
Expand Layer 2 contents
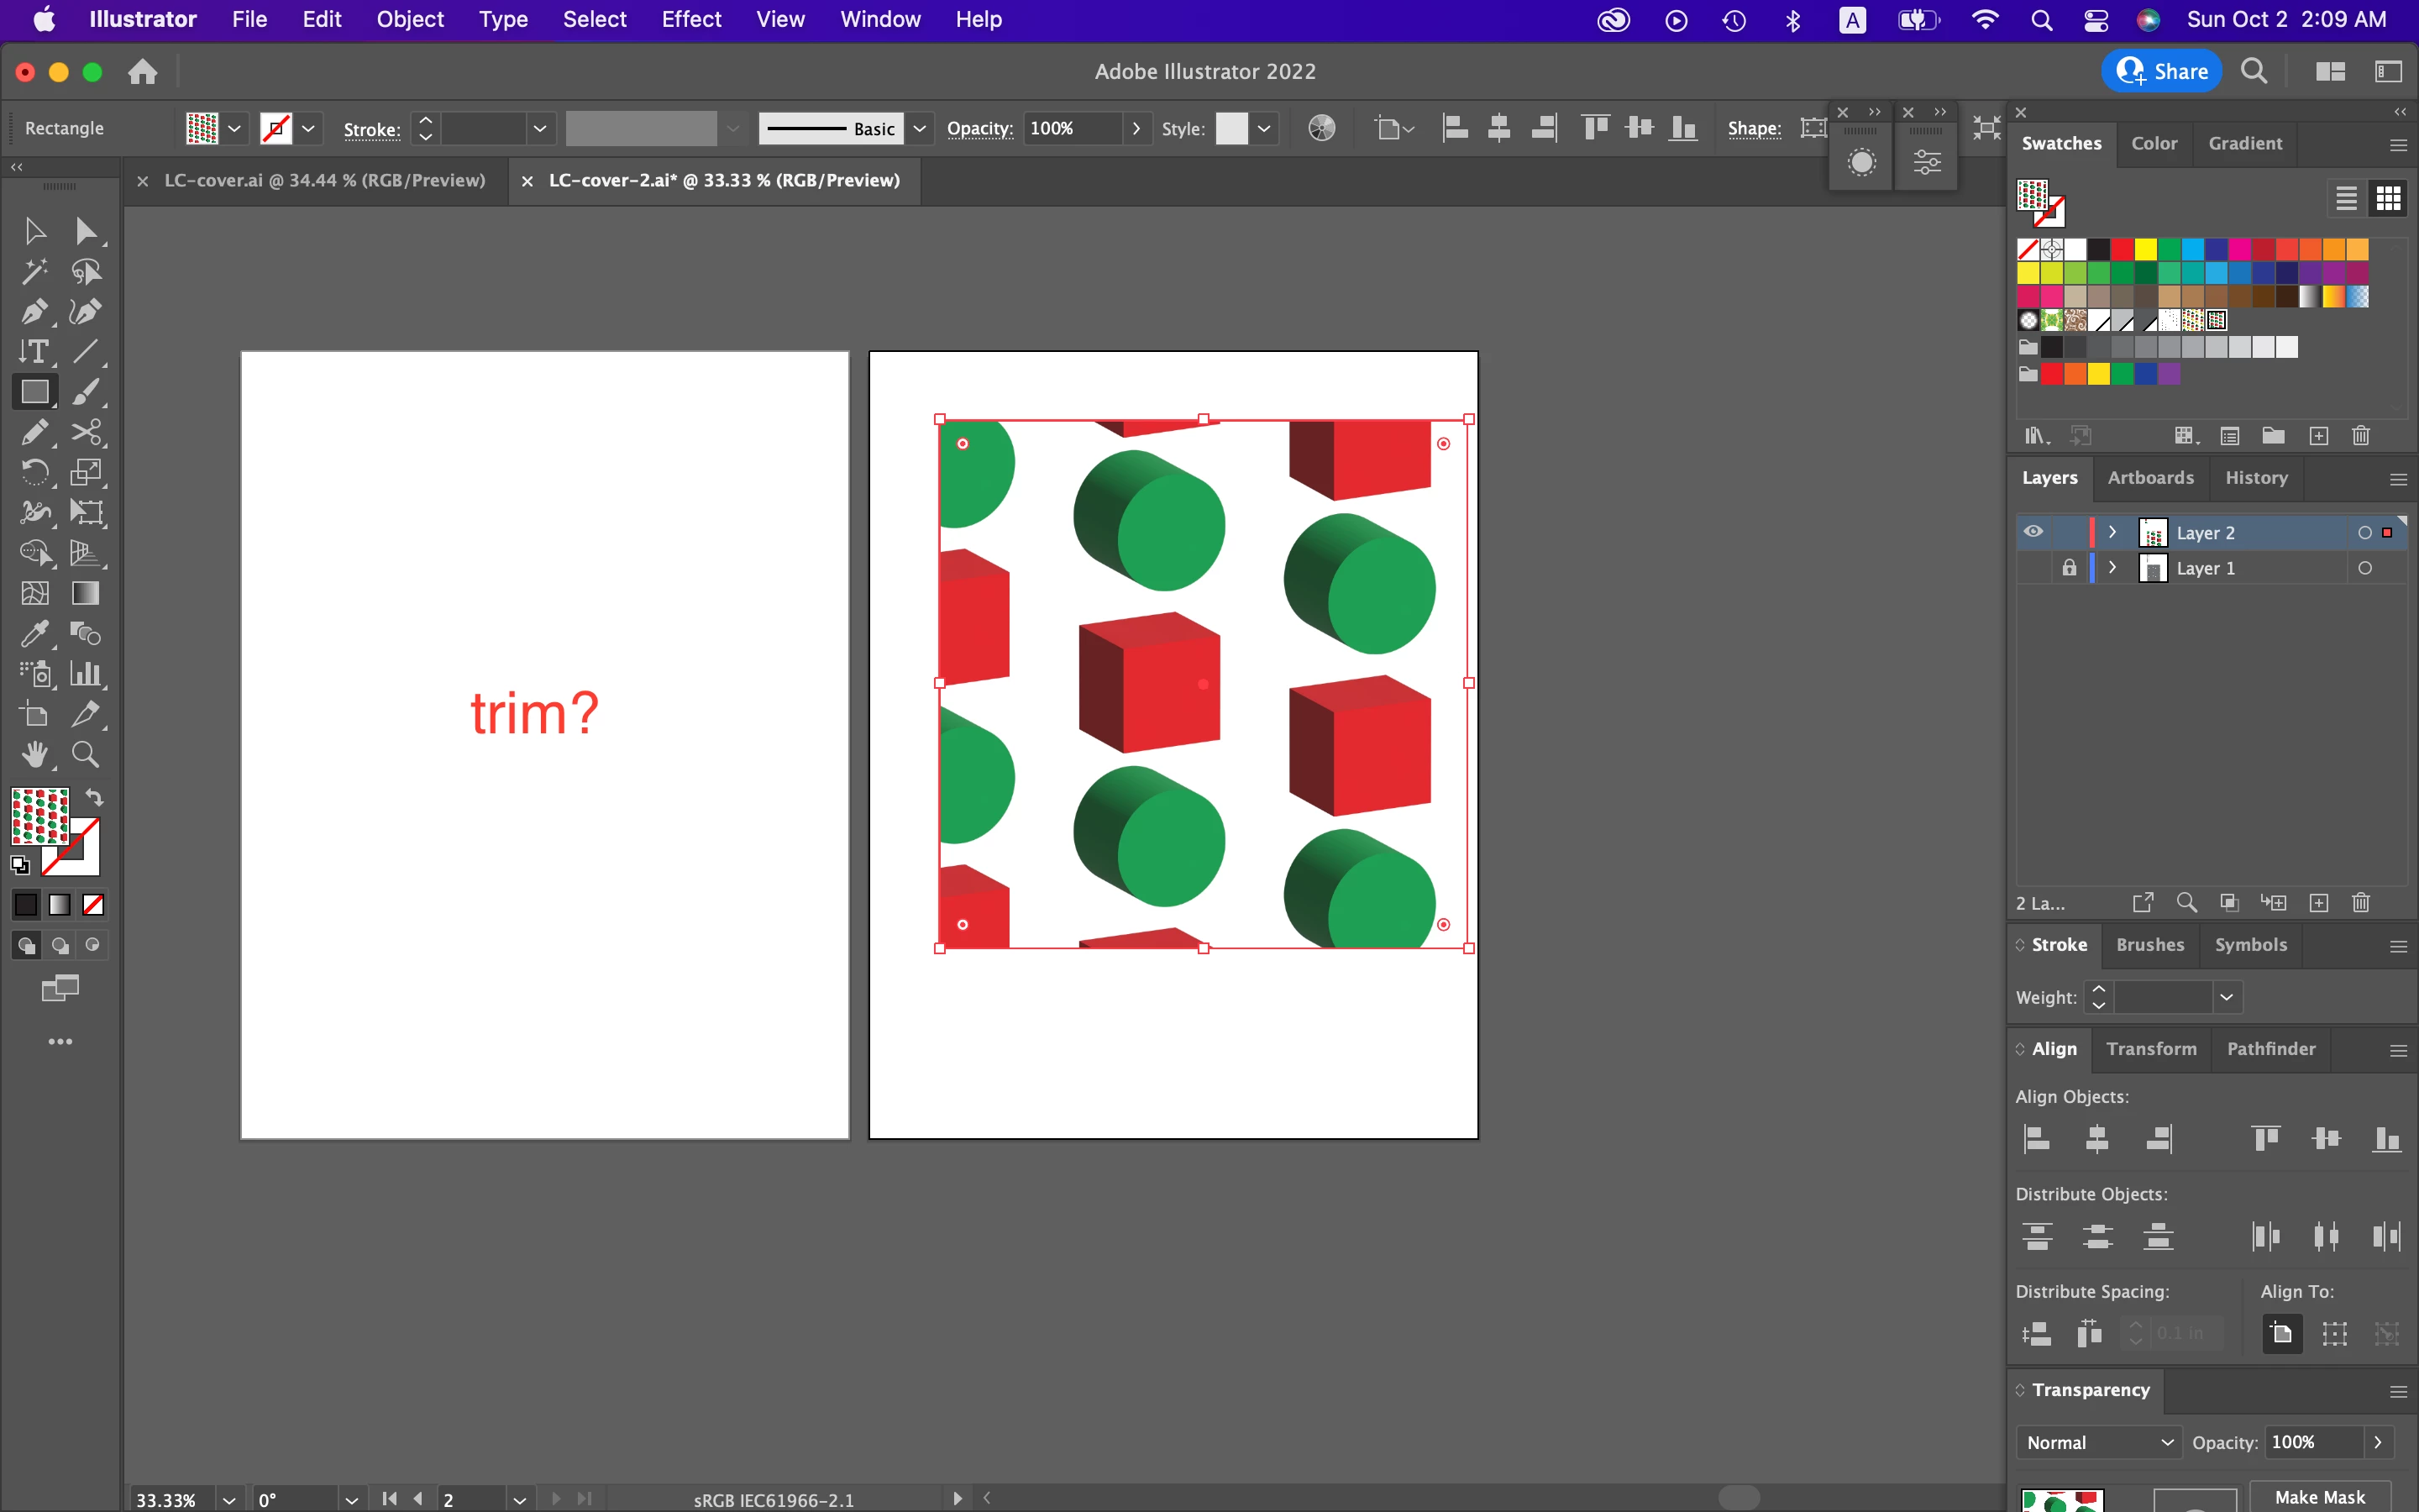pos(2112,532)
